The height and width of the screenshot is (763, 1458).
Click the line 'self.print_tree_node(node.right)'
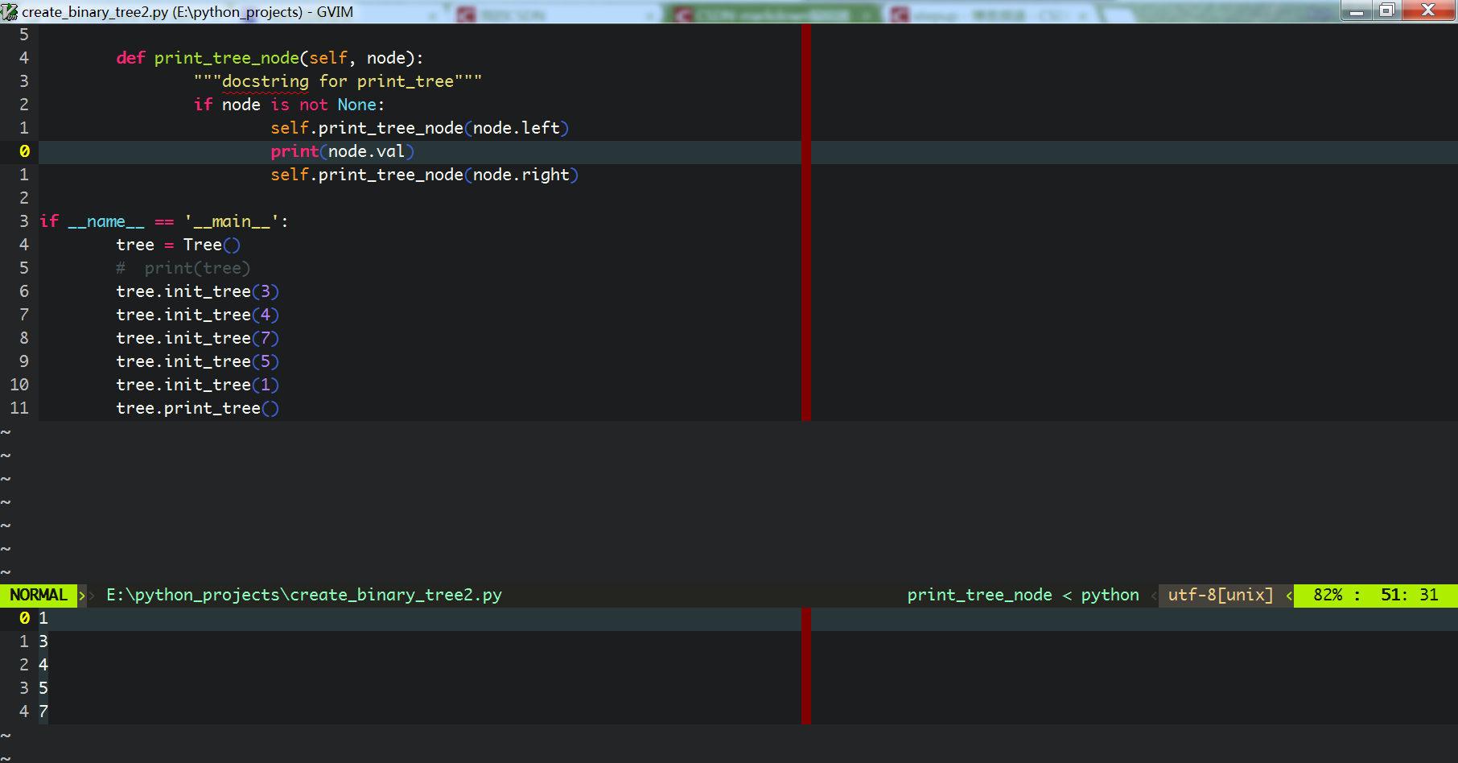(x=425, y=175)
